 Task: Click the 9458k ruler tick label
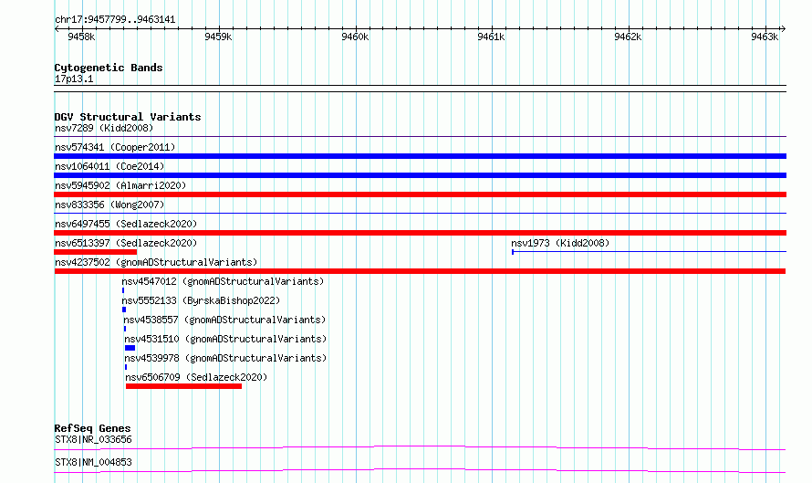(81, 37)
